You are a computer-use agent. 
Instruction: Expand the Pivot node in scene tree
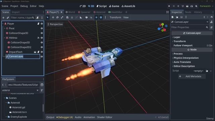(4, 28)
